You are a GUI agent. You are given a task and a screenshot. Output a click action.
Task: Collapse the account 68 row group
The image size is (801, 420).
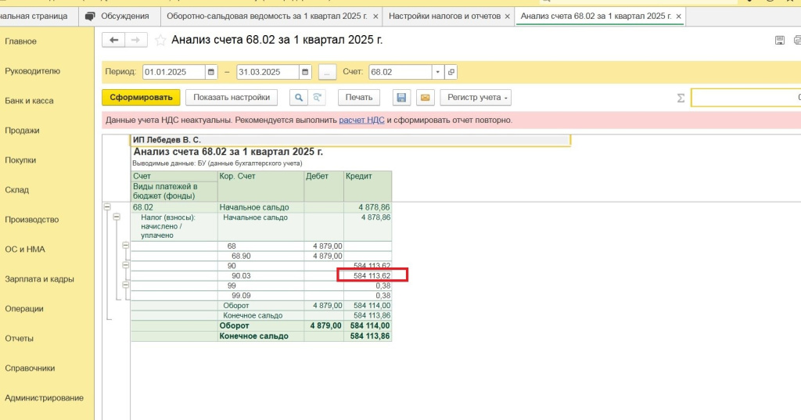[126, 246]
